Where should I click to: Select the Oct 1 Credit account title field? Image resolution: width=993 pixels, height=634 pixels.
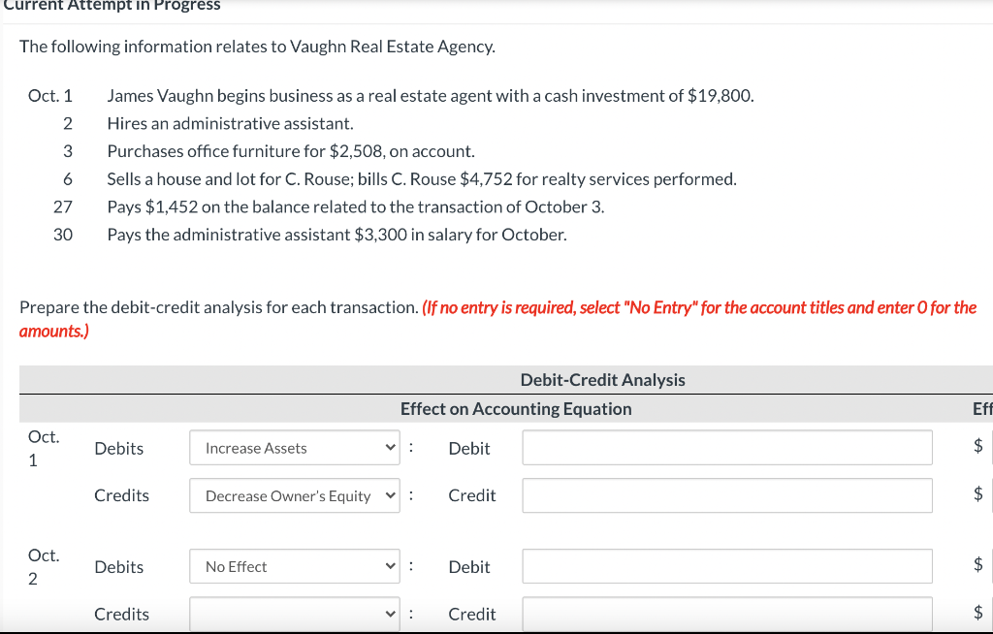click(726, 494)
